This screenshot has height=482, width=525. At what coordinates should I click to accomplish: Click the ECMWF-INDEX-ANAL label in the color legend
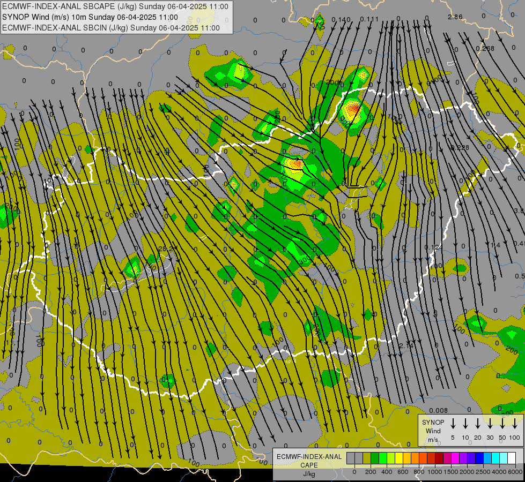point(309,457)
